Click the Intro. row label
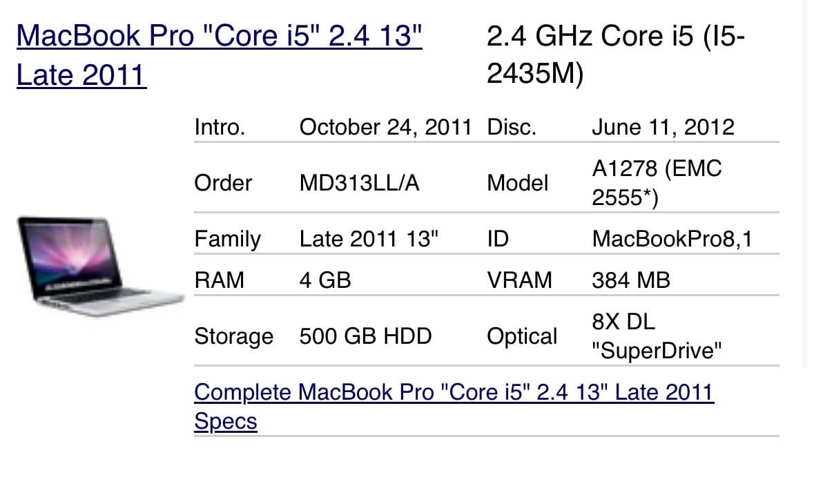The width and height of the screenshot is (814, 486). tap(220, 127)
